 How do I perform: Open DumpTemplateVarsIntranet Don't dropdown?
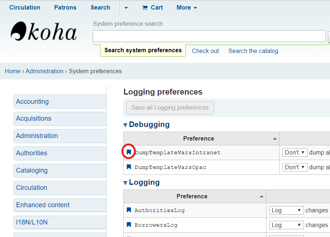click(295, 152)
